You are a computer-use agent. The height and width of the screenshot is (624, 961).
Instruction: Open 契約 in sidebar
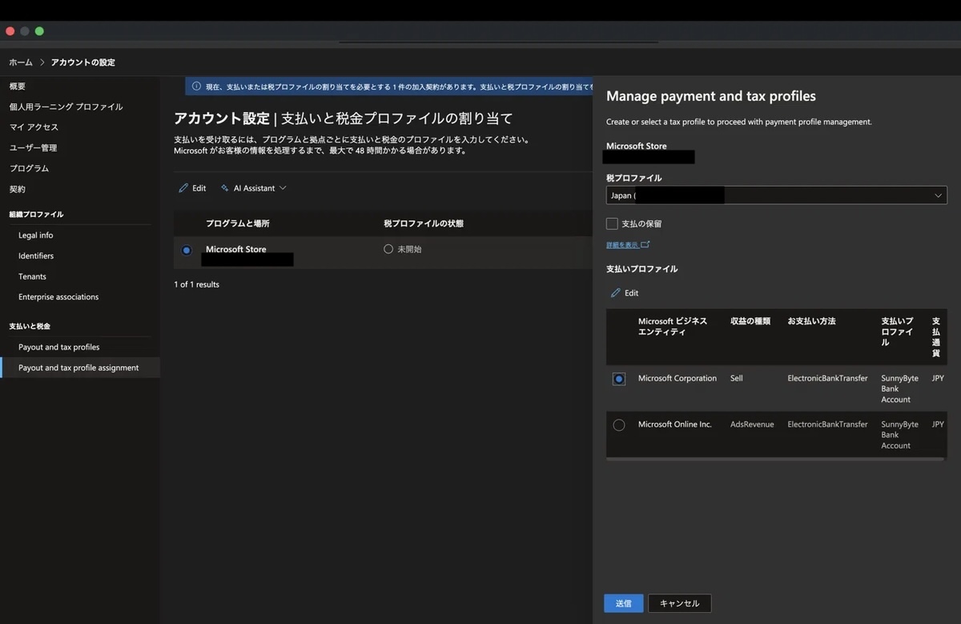(18, 189)
